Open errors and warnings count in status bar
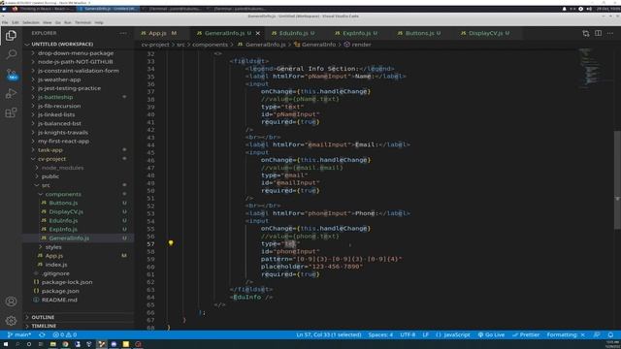The height and width of the screenshot is (349, 621). click(65, 334)
